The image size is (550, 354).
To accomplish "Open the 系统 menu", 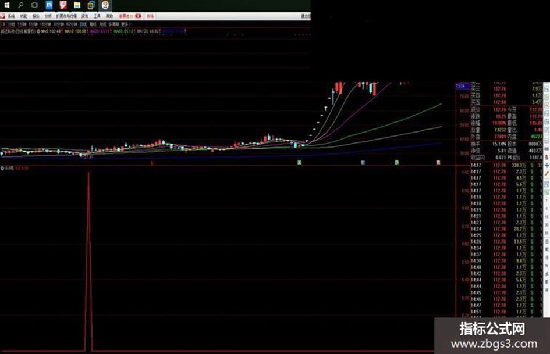I will coord(11,16).
